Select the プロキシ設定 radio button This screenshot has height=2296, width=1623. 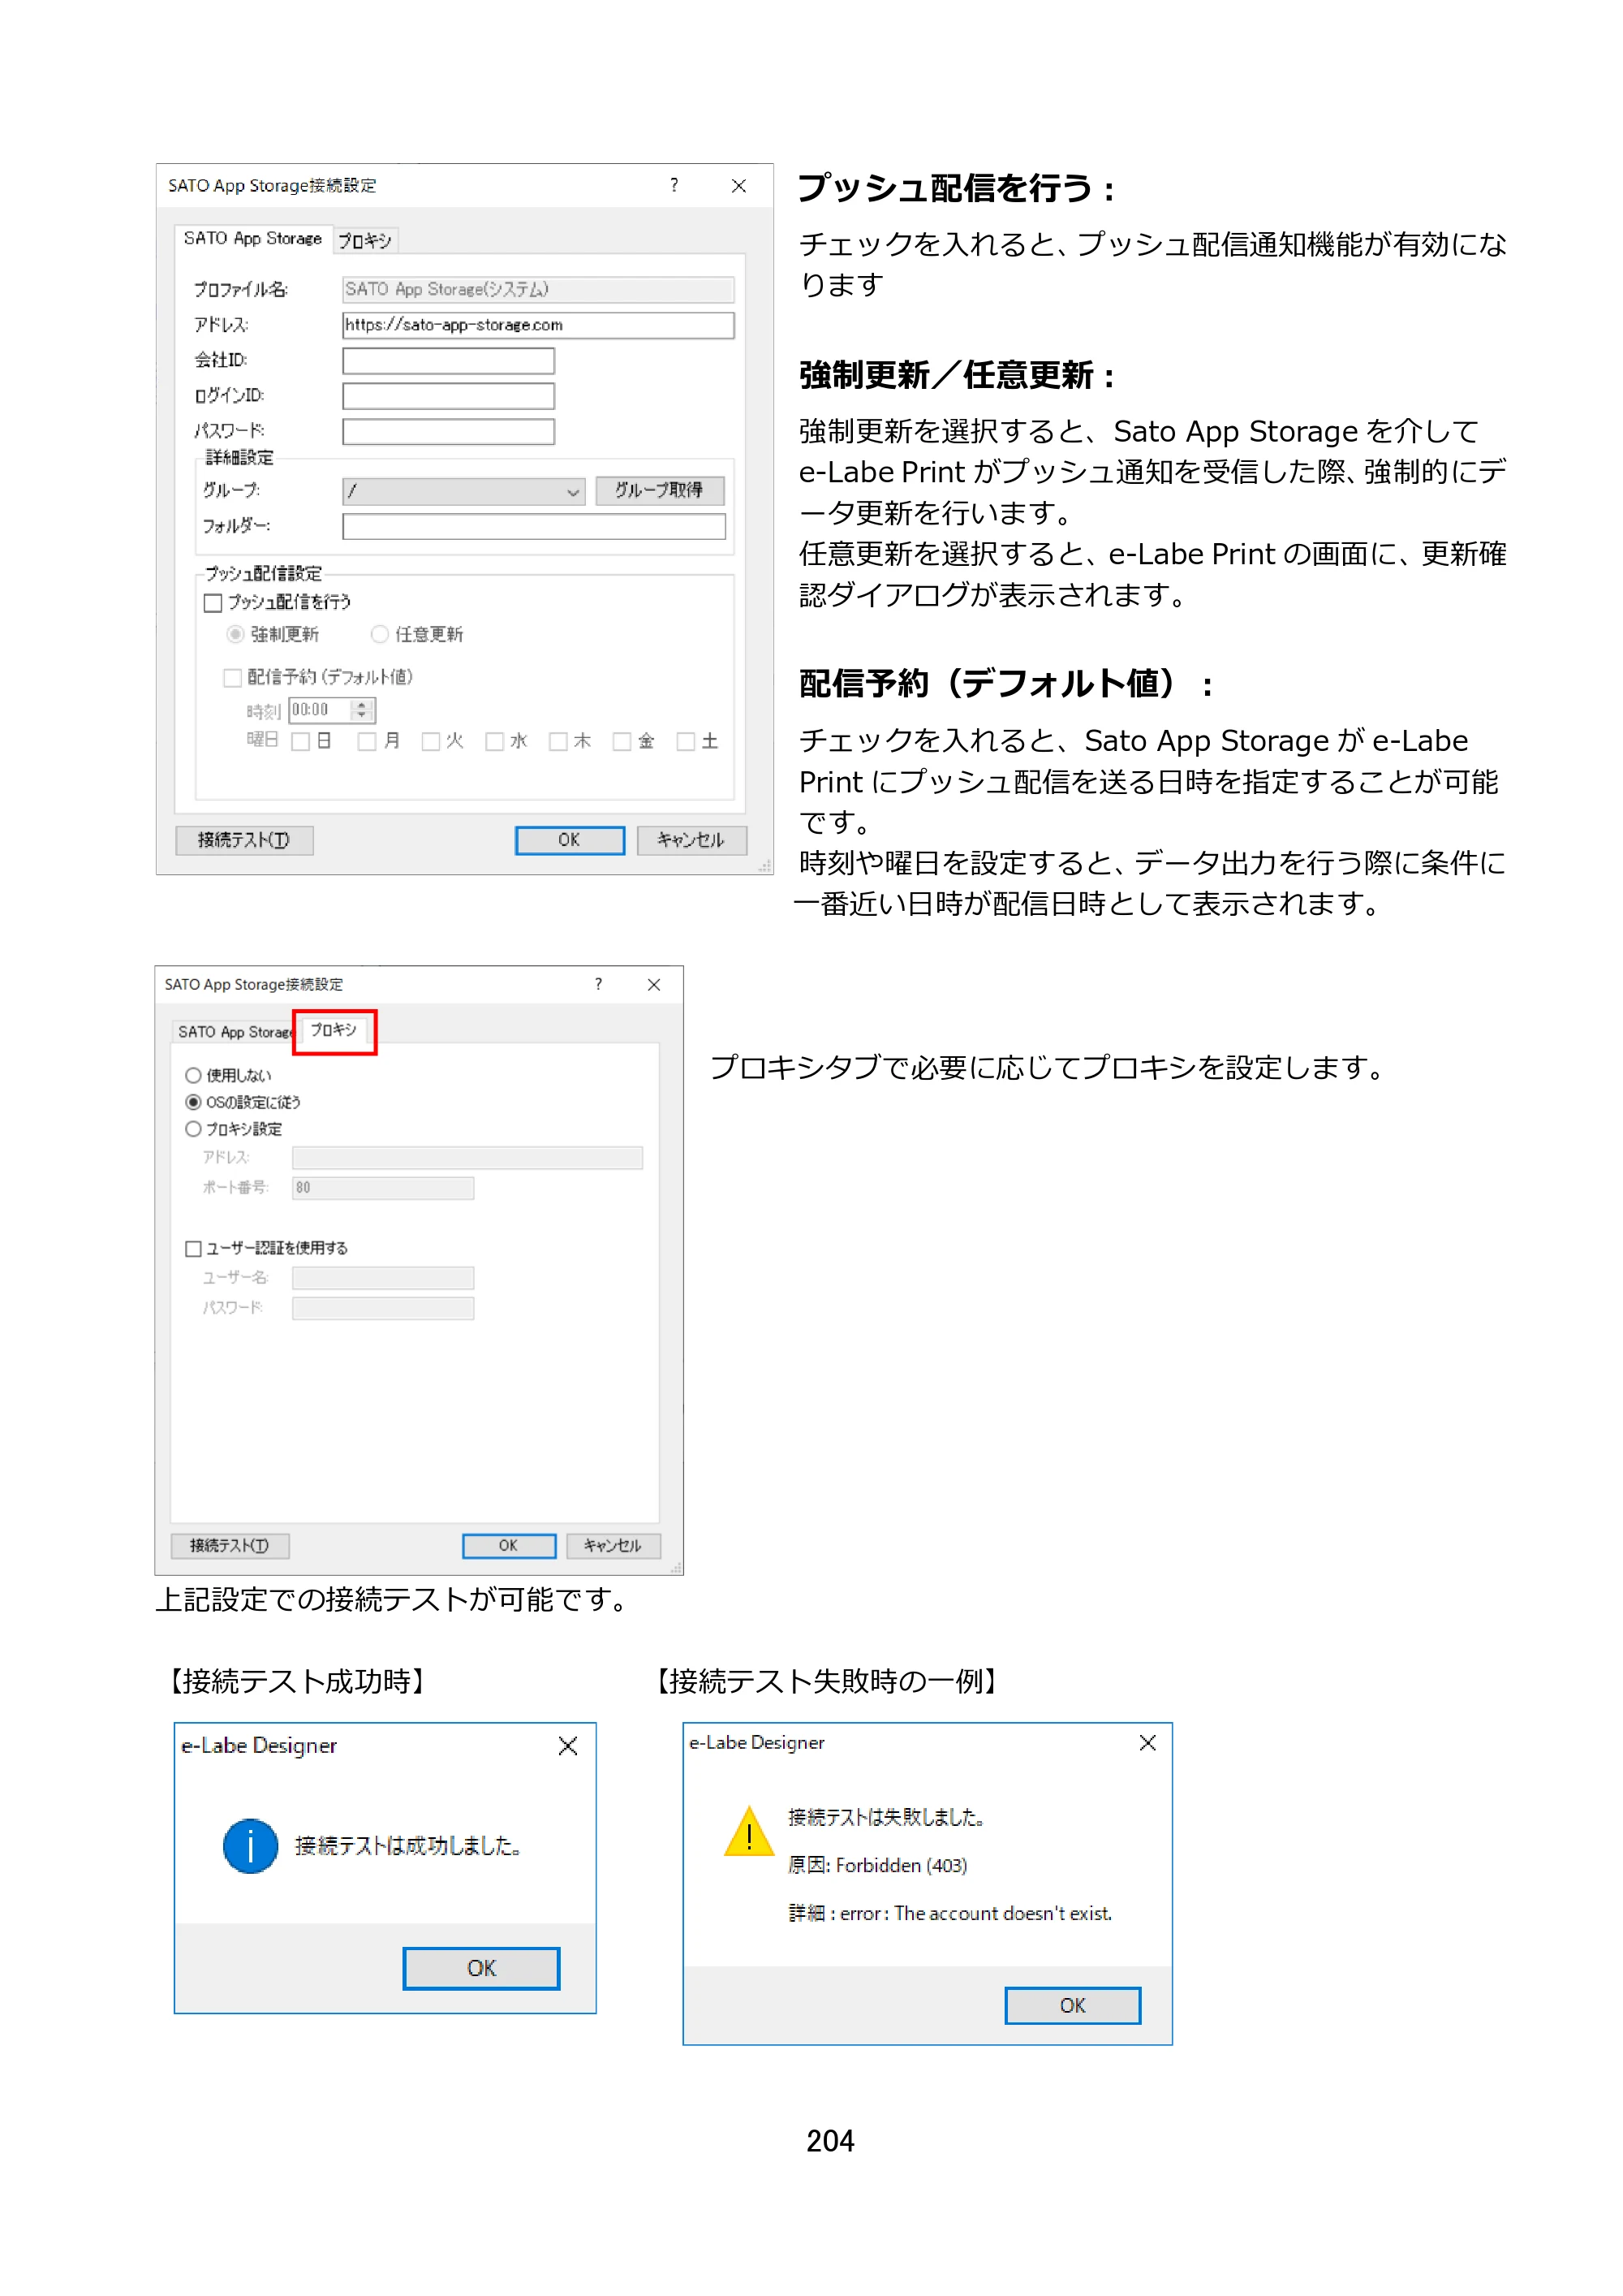(x=193, y=1129)
